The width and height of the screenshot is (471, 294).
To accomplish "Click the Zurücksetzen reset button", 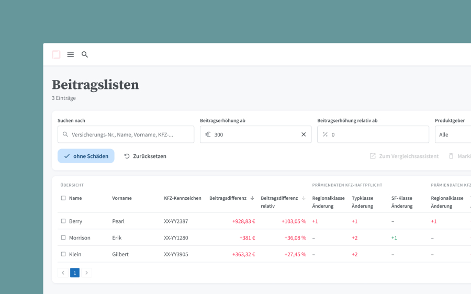I will pyautogui.click(x=145, y=156).
